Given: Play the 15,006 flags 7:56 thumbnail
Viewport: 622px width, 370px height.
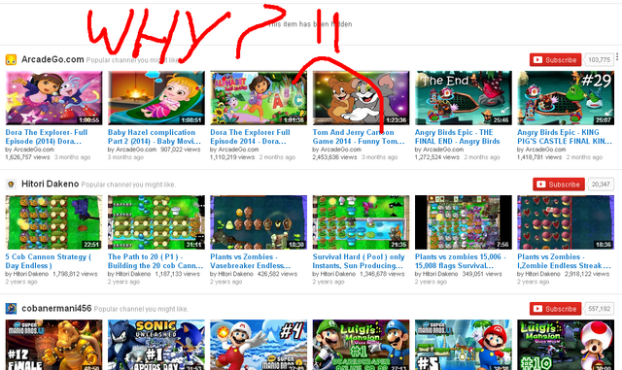Looking at the screenshot, I should [x=464, y=222].
